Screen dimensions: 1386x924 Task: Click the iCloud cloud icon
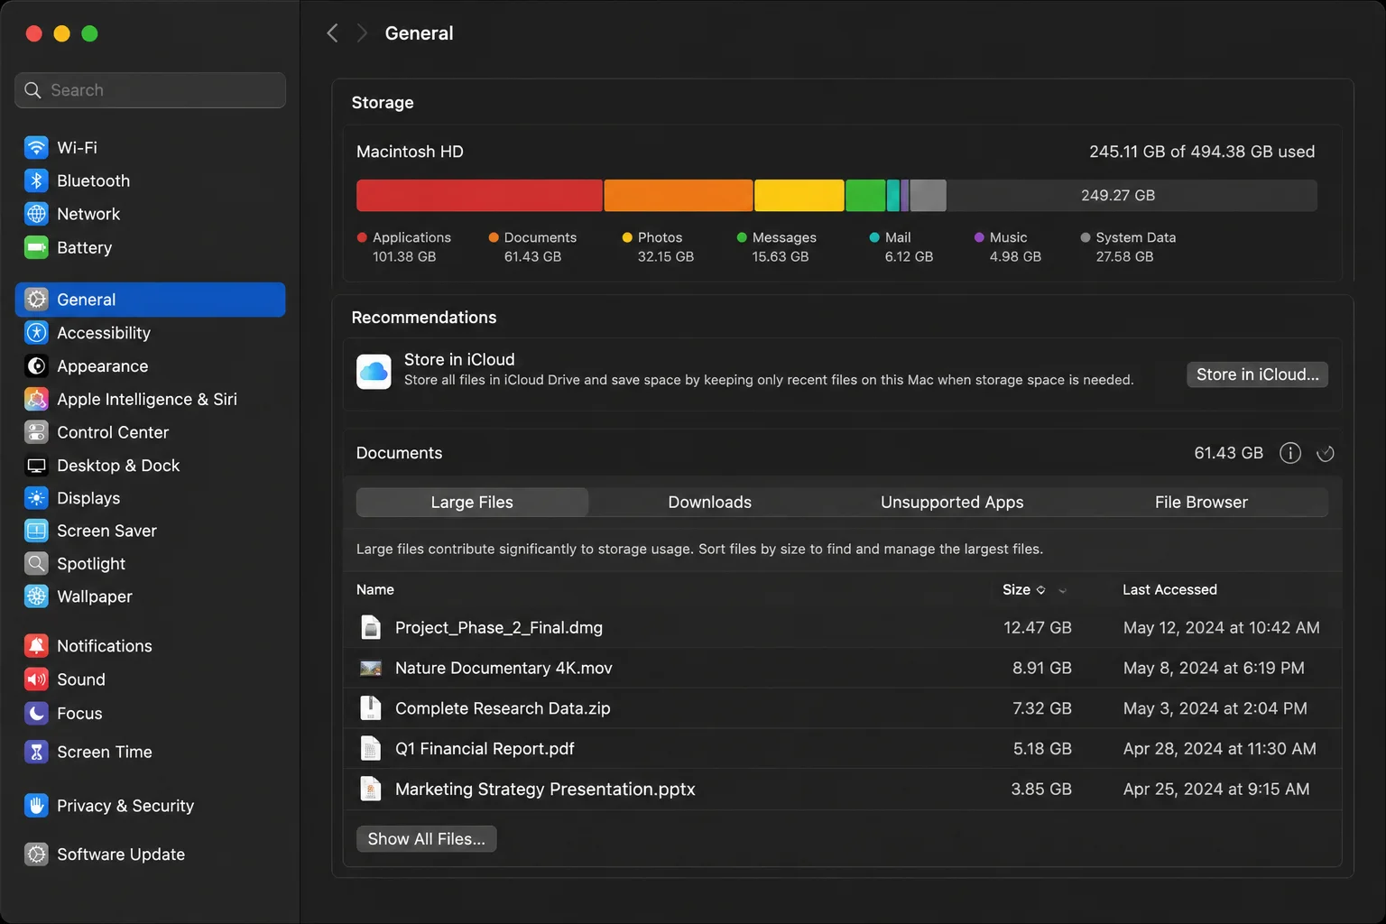(x=374, y=371)
